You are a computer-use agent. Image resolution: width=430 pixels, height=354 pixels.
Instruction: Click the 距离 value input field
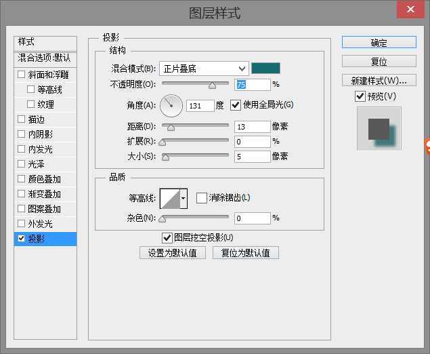point(252,127)
